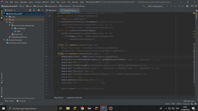The image size is (198, 111).
Task: Expand the out folder
Action: (7, 19)
